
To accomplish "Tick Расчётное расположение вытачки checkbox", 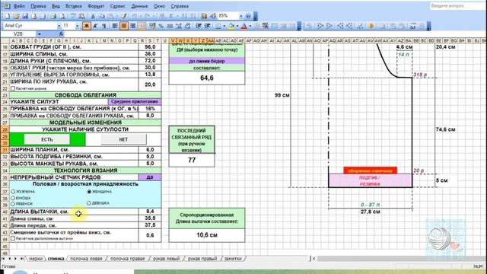I will [13, 238].
